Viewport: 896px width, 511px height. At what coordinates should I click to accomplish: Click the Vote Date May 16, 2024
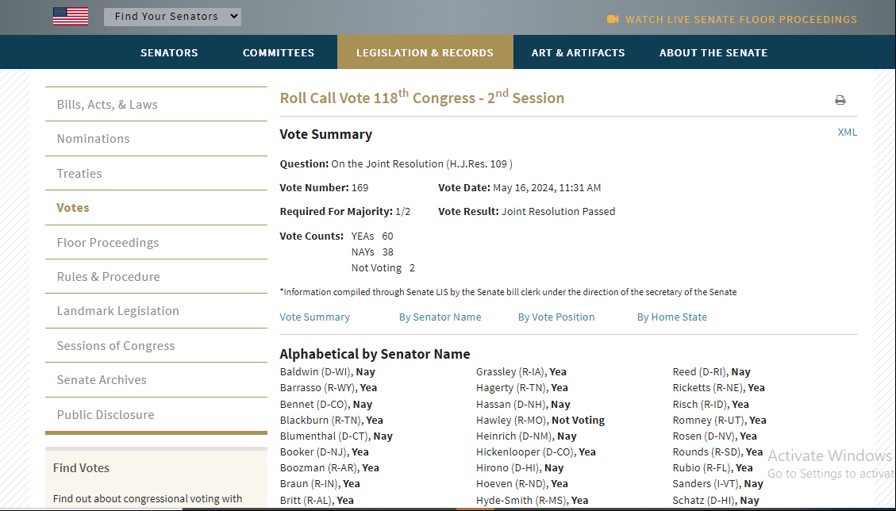[x=520, y=187]
